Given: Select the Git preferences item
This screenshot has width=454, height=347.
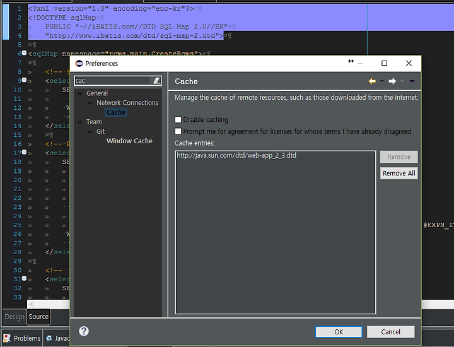Looking at the screenshot, I should tap(100, 131).
